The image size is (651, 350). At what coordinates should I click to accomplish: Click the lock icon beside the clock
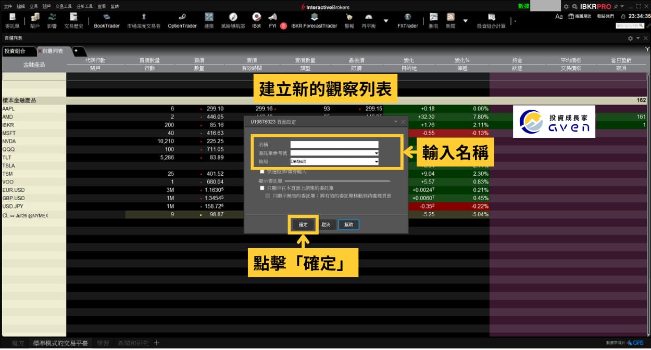click(x=623, y=17)
